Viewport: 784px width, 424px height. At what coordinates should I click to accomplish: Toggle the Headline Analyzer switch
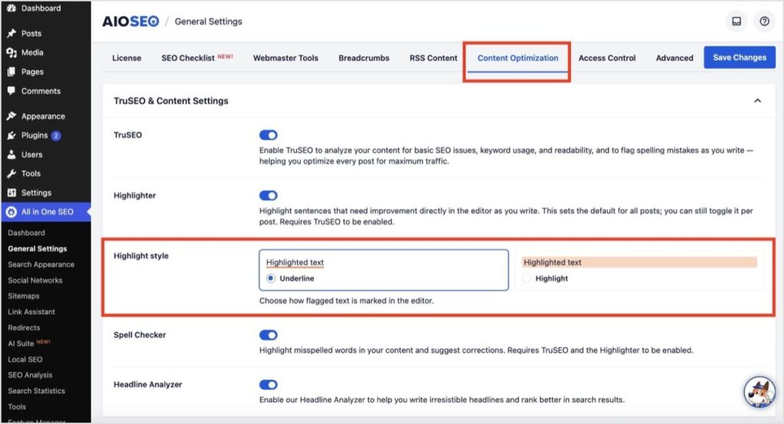[269, 384]
